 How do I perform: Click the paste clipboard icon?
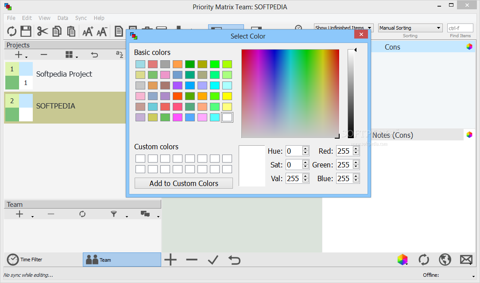[x=71, y=31]
